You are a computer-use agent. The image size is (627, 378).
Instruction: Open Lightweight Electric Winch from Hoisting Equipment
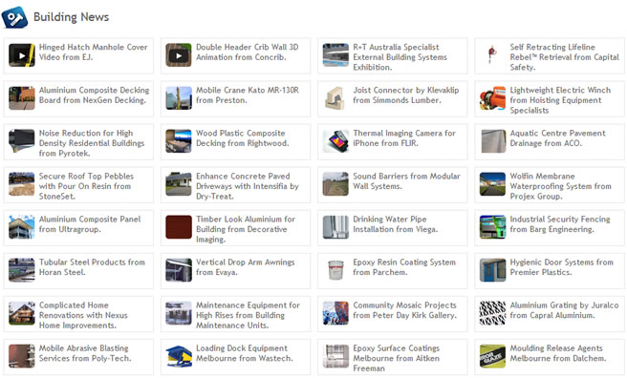(x=560, y=100)
